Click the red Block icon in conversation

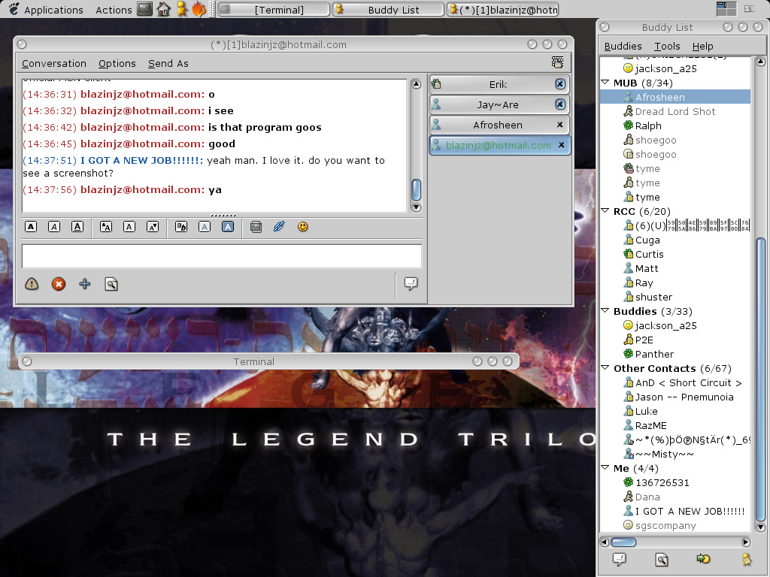pyautogui.click(x=59, y=284)
